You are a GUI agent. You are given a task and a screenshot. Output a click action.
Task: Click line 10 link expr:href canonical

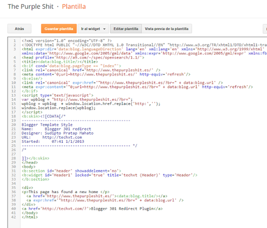click(122, 82)
